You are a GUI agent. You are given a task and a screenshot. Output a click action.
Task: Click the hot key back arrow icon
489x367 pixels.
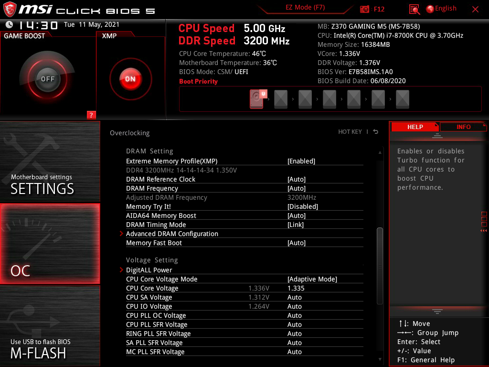[376, 132]
